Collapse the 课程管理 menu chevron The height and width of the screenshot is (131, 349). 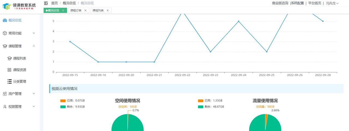[34, 46]
